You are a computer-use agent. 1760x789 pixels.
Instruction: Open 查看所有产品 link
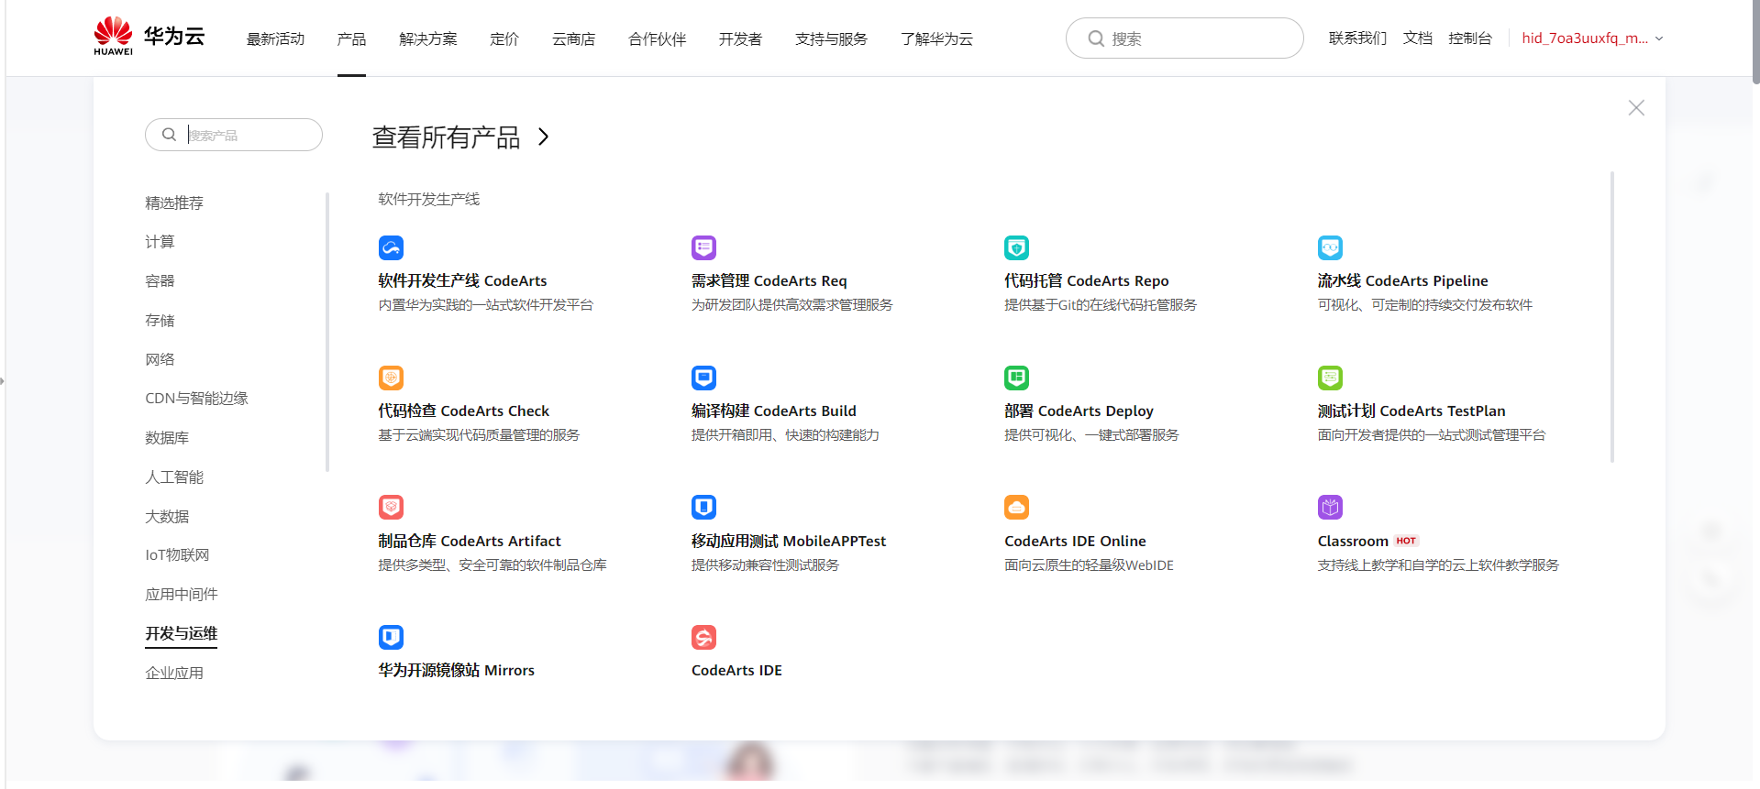(x=447, y=137)
